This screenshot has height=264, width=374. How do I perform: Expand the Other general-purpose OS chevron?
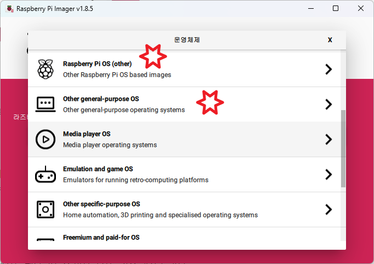pyautogui.click(x=328, y=104)
